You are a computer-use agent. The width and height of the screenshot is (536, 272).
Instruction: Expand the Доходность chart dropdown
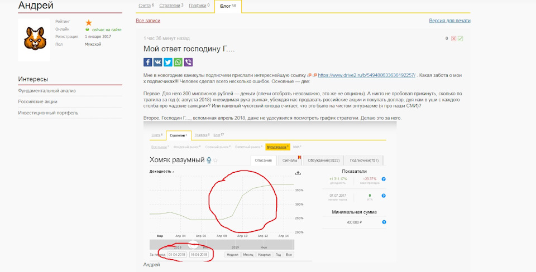point(162,172)
